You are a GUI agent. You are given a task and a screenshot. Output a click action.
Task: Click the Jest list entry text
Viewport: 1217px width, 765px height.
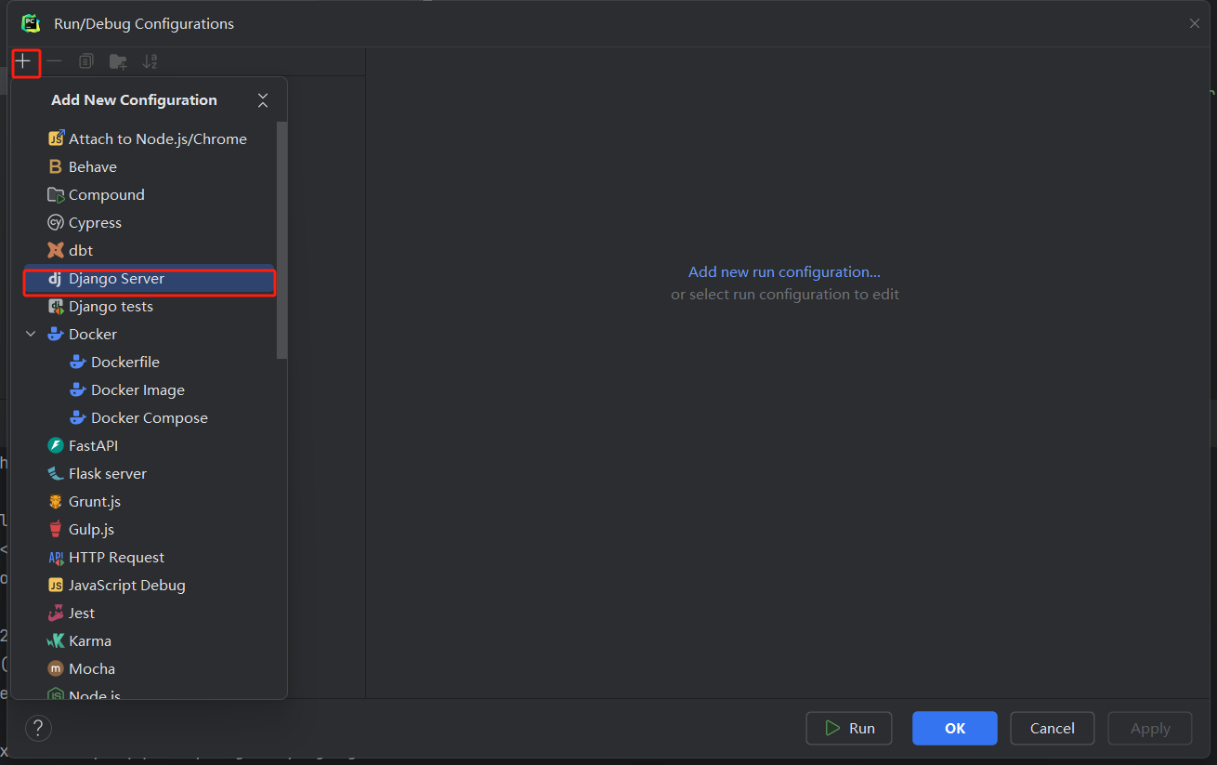tap(82, 613)
